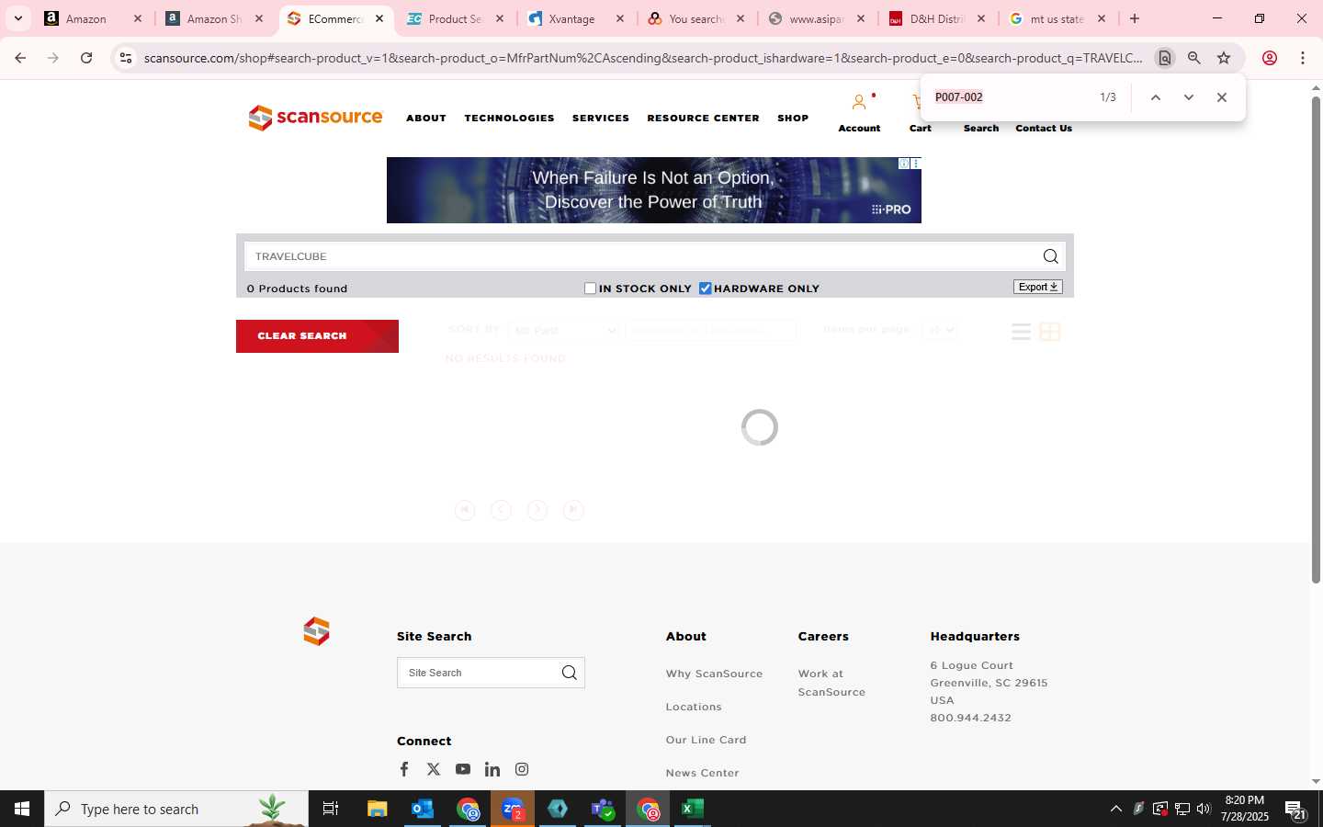Open a new browser tab
Viewport: 1323px width, 827px height.
[x=1135, y=18]
